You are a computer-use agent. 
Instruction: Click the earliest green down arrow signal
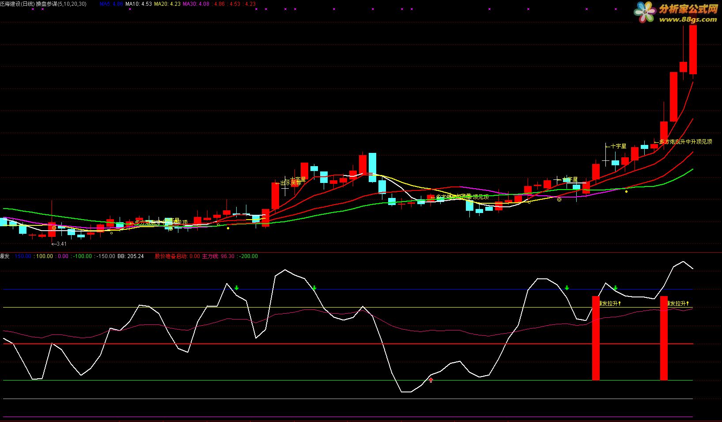[x=237, y=288]
